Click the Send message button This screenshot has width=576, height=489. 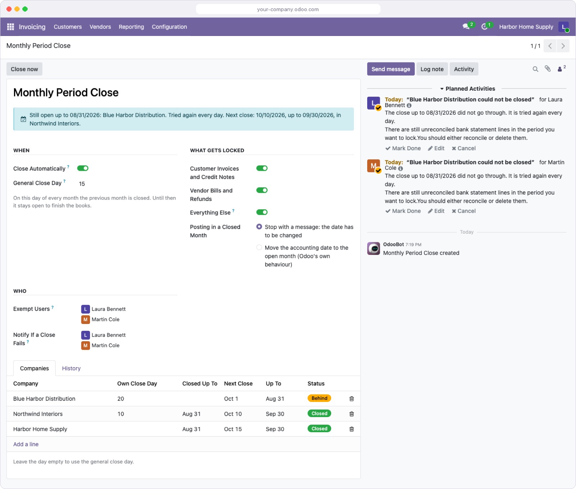(391, 69)
